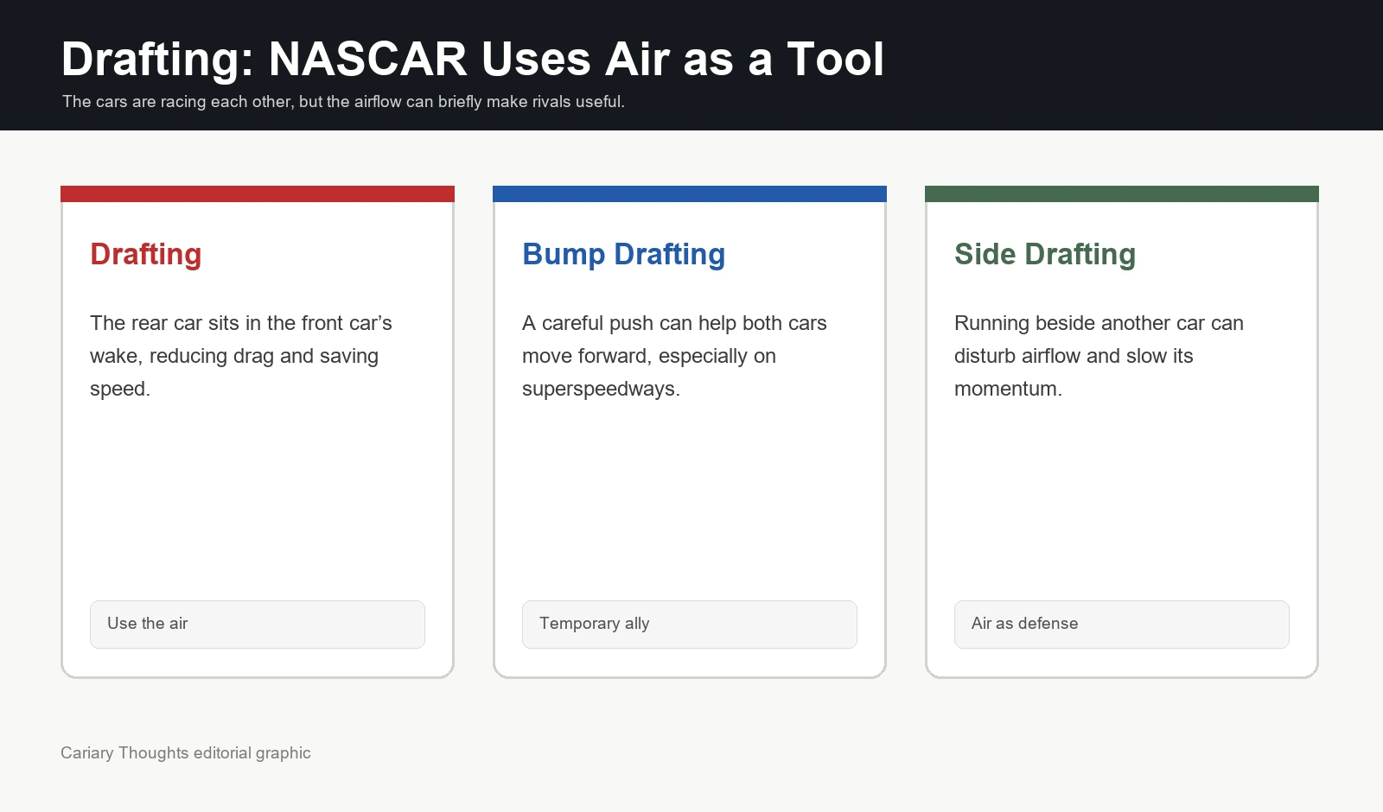Click the "Cariary Thoughts editorial graphic" footer credit
Viewport: 1383px width, 812px height.
point(186,753)
